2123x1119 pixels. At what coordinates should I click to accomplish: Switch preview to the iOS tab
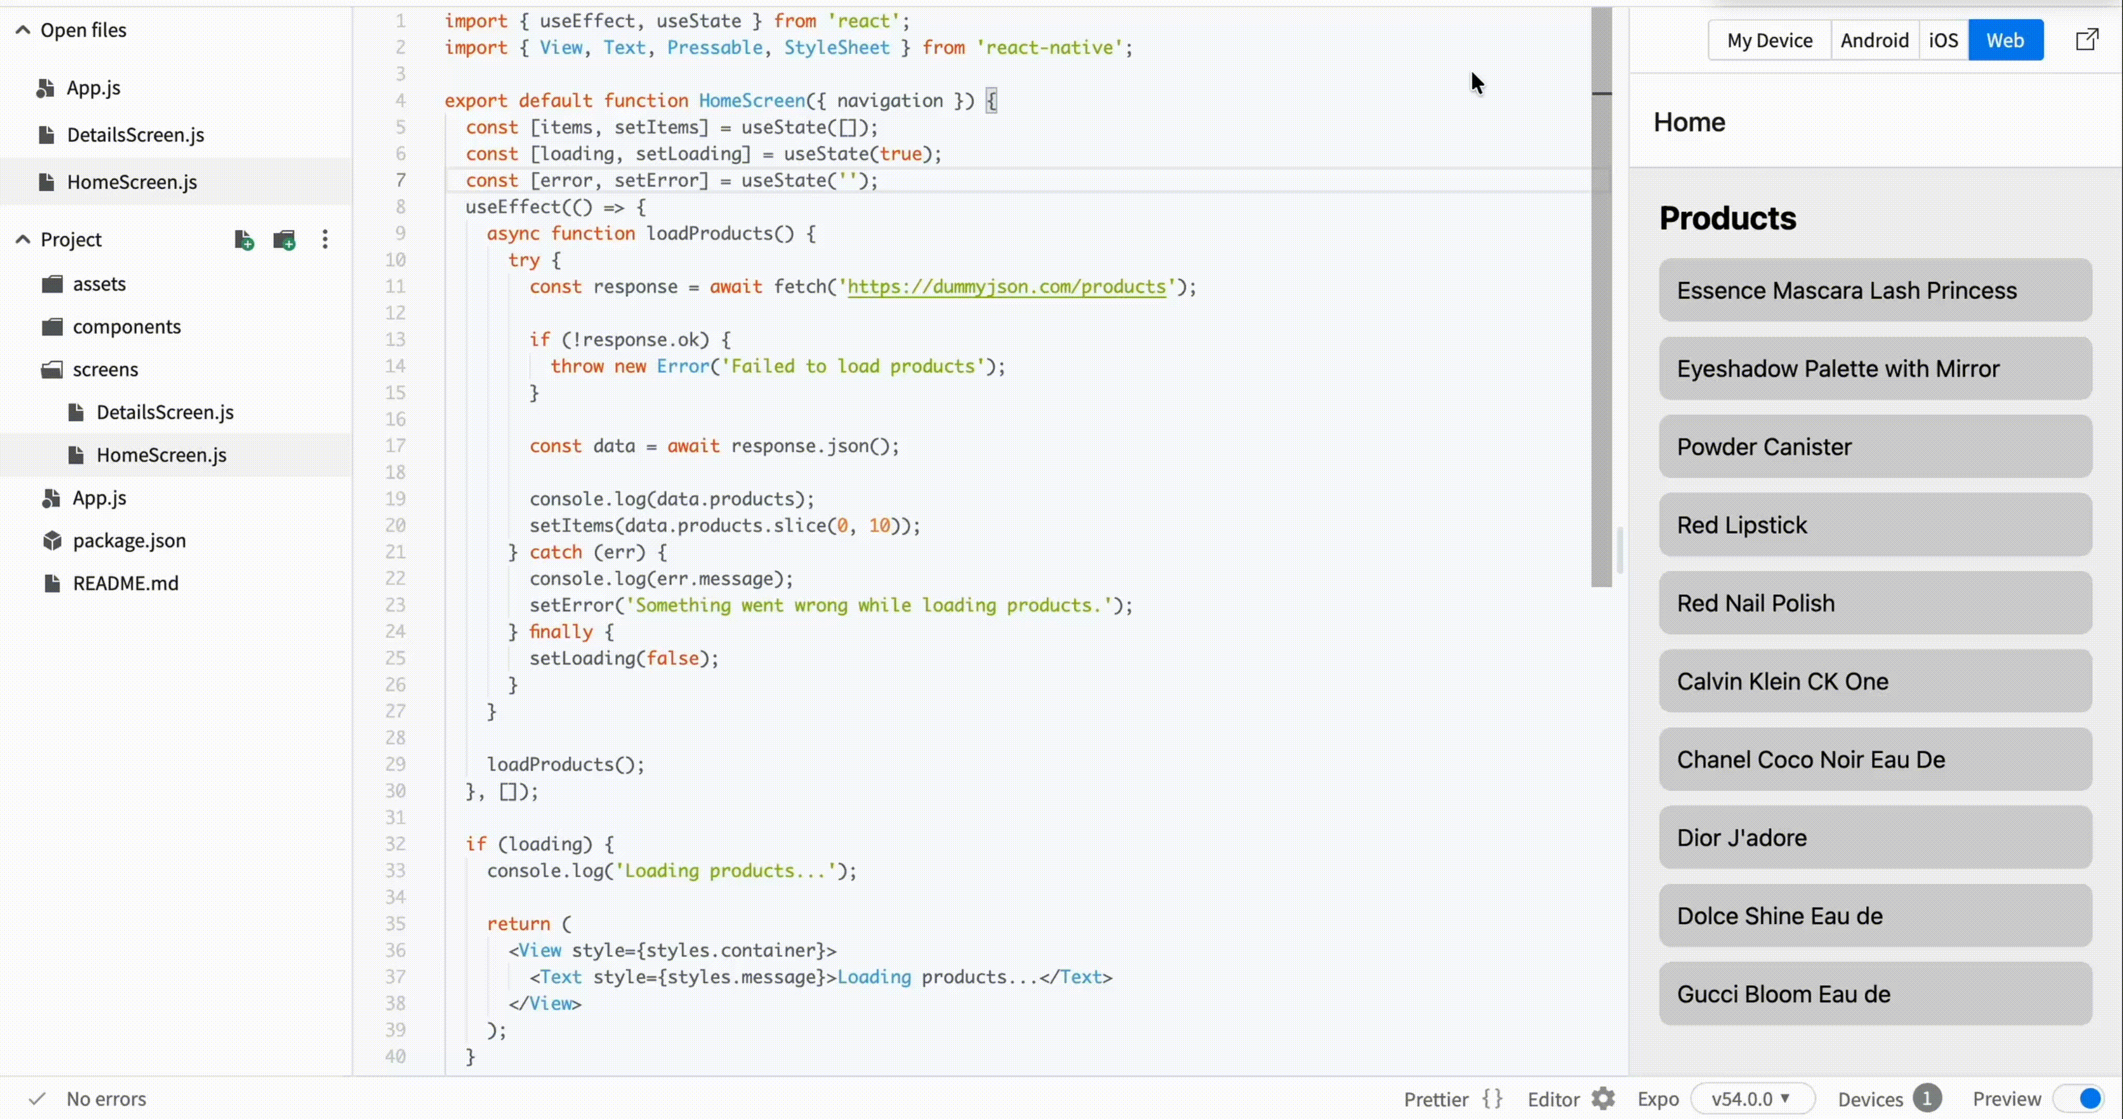[1943, 40]
